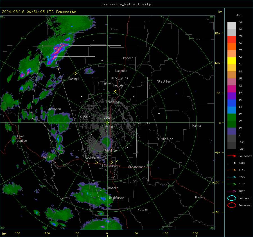This screenshot has height=237, width=253.
Task: Click yellow diamond marker above Calgary label
Action: point(111,162)
